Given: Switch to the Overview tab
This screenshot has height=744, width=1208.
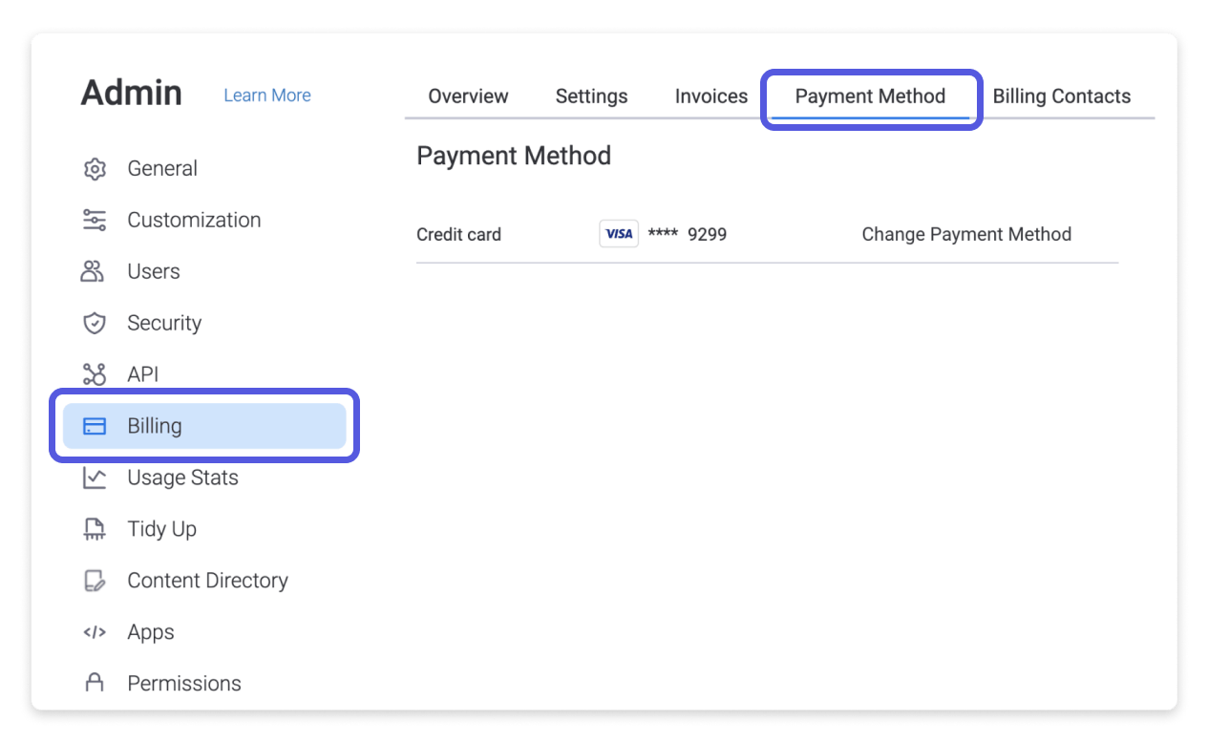Looking at the screenshot, I should [x=468, y=96].
